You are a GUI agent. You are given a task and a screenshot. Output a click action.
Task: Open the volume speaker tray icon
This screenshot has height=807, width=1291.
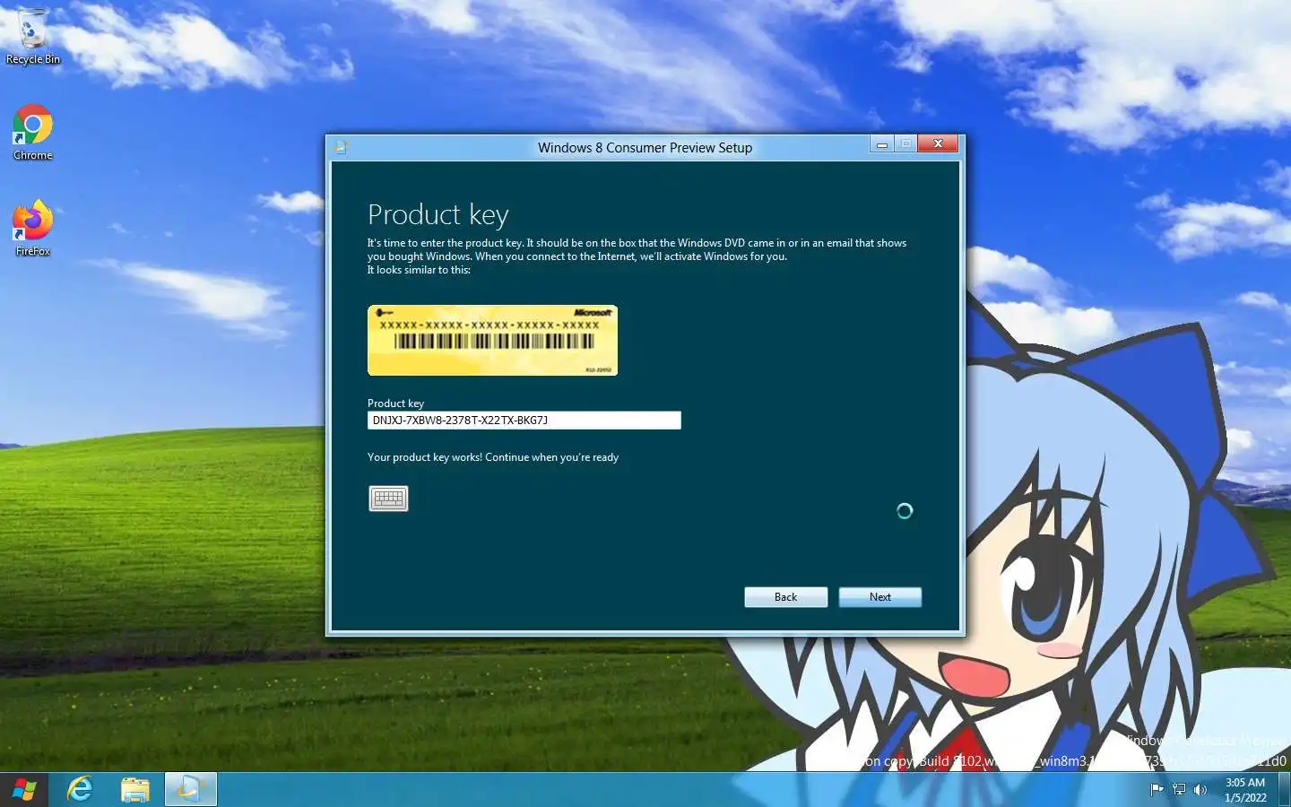[x=1200, y=790]
